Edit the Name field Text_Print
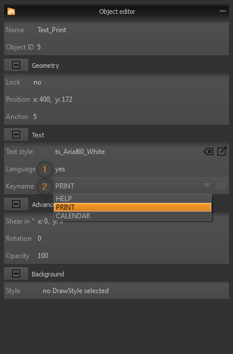 52,30
